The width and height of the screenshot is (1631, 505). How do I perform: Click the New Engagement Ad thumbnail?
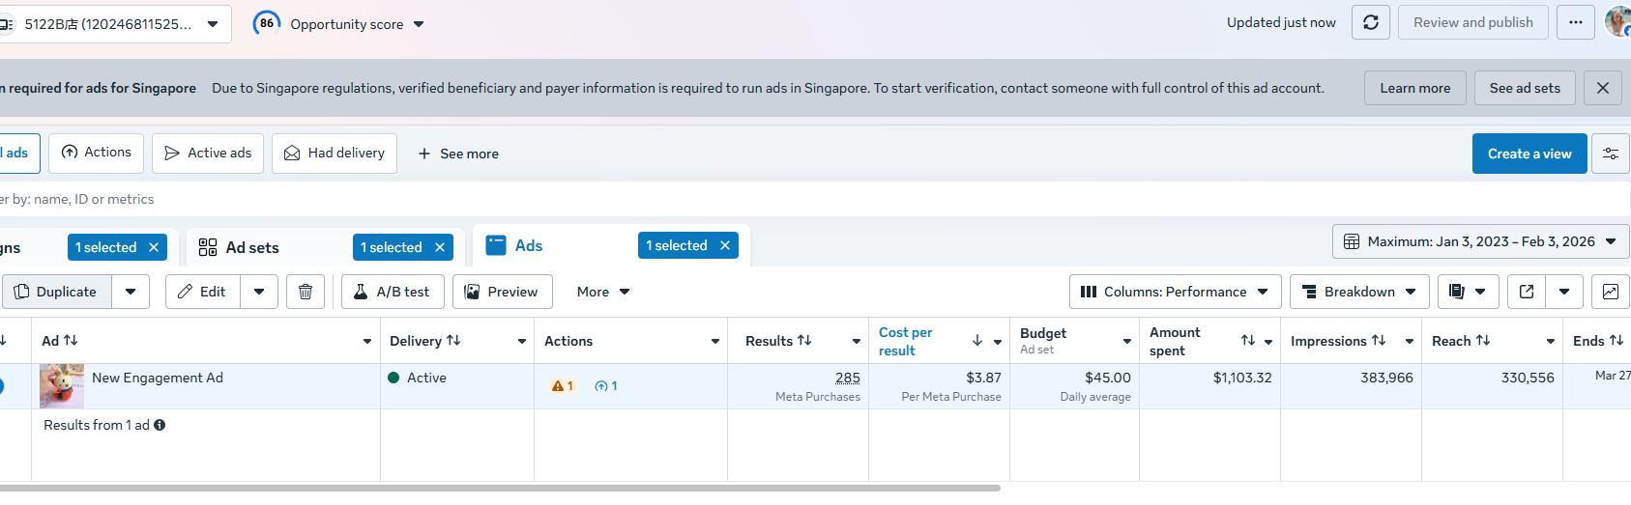point(62,386)
